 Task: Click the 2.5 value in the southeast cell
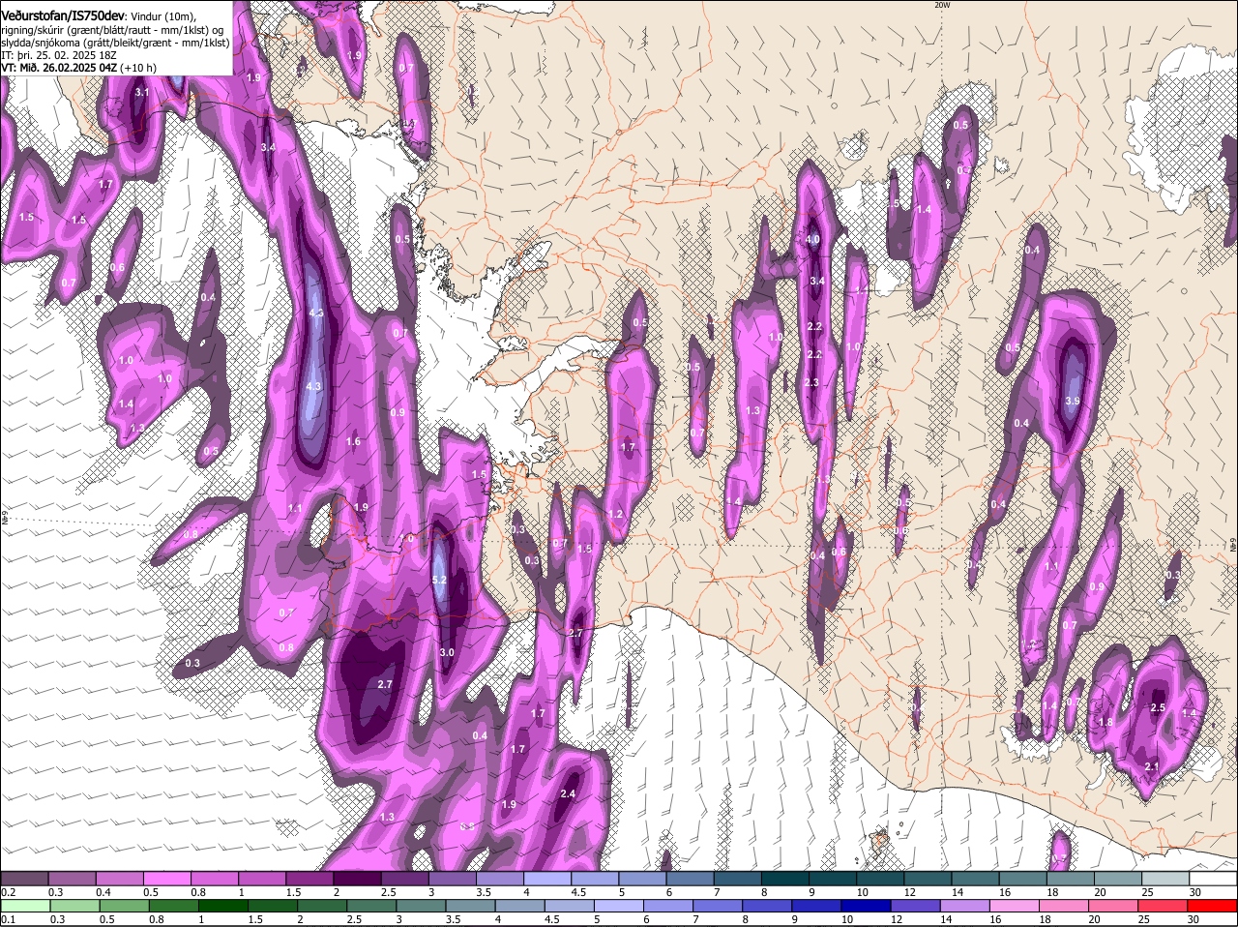pyautogui.click(x=1158, y=707)
